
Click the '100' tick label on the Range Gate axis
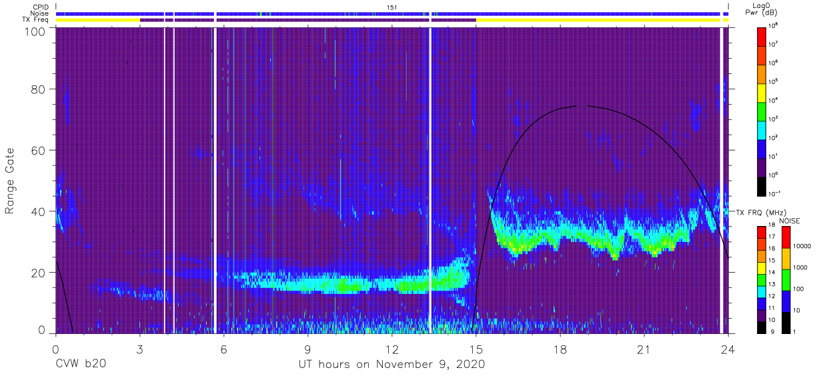35,31
